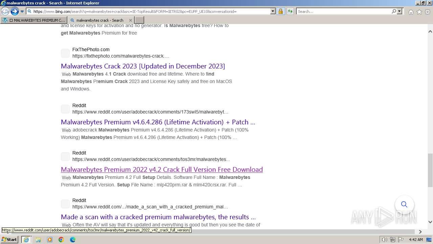Open 'Malwarebytes Premium v4.6.4.286 (Lifetime Activation)' result

158,122
